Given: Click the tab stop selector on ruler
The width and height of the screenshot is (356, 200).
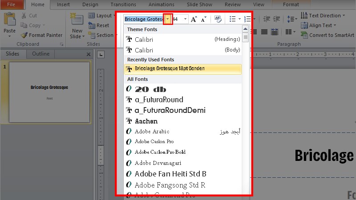Looking at the screenshot, I should [x=101, y=54].
